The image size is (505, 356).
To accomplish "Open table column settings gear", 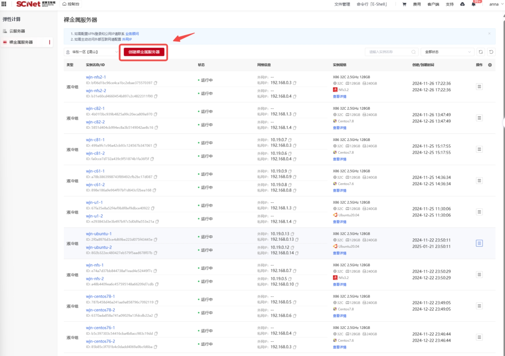I will pyautogui.click(x=490, y=65).
